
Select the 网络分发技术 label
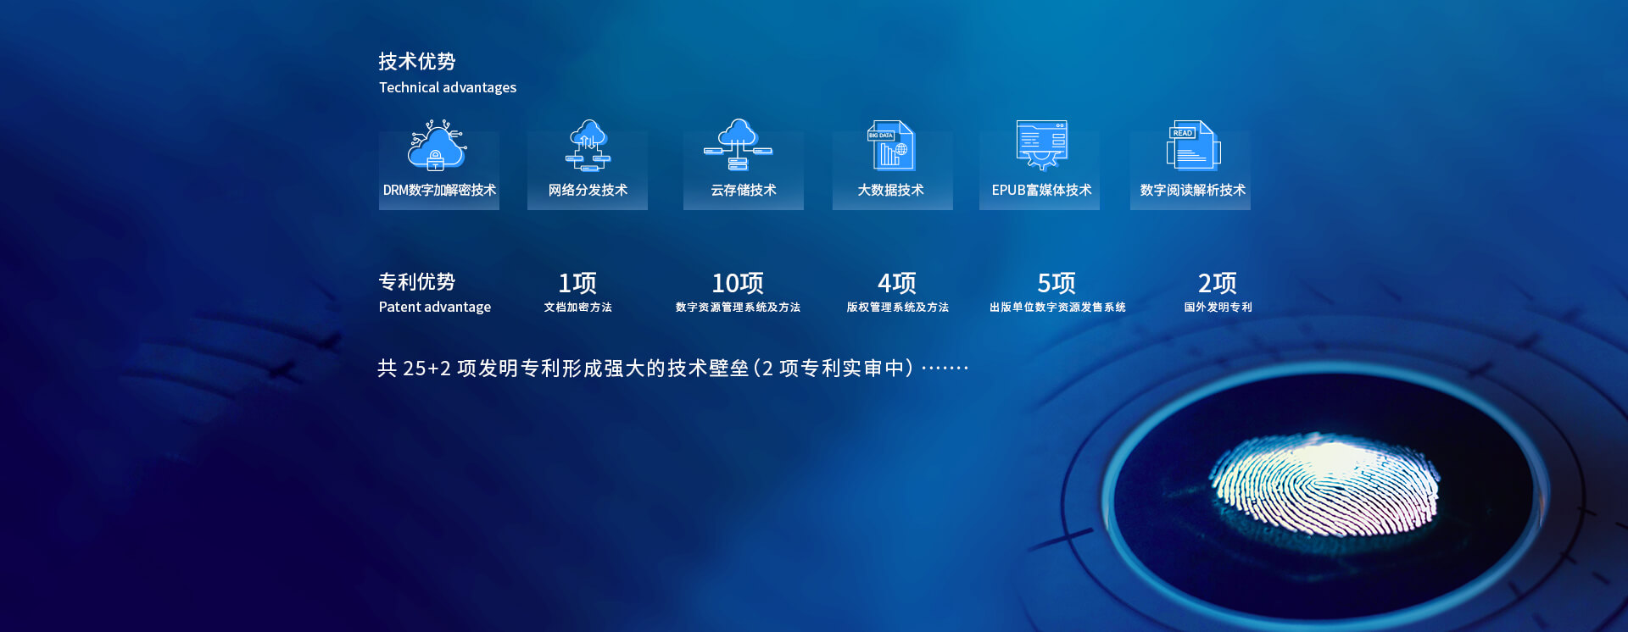tap(588, 191)
